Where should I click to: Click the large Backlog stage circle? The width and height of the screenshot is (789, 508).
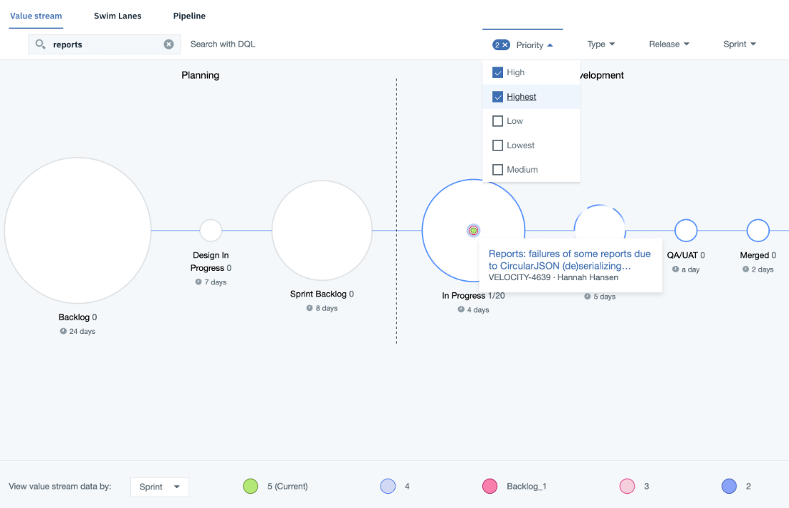click(x=77, y=231)
